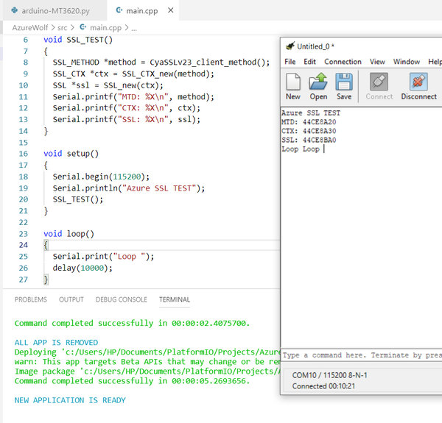Click 'Loop Loop' serial output line
The image size is (442, 423).
tap(301, 149)
